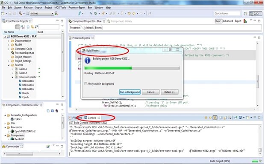Open the Help menu

[108, 8]
